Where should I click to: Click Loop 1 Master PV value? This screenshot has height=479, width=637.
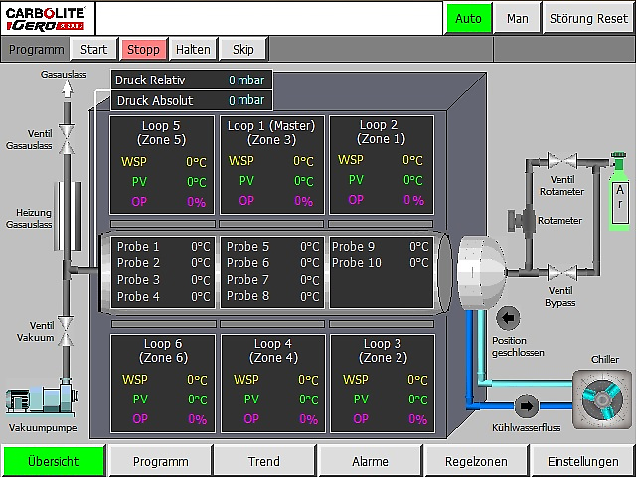[303, 181]
